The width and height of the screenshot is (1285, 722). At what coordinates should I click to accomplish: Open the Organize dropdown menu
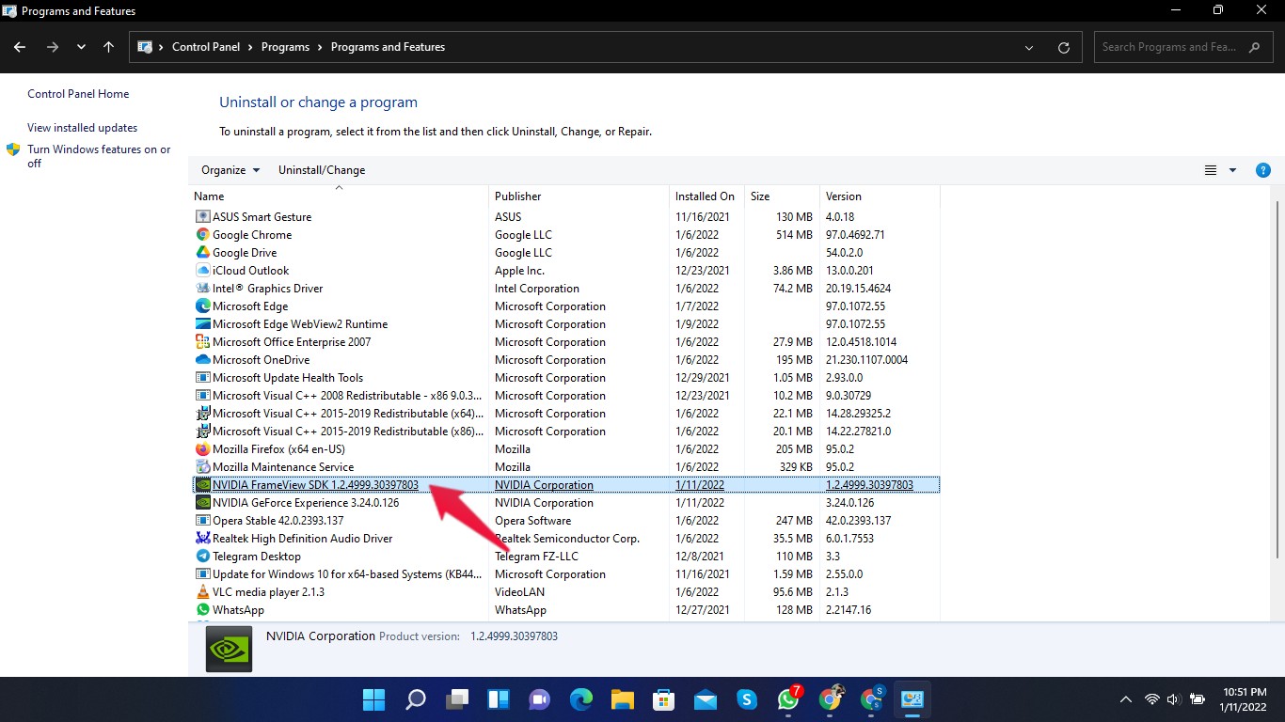[230, 170]
